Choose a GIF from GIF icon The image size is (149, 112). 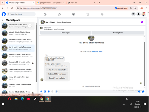[x=52, y=91]
